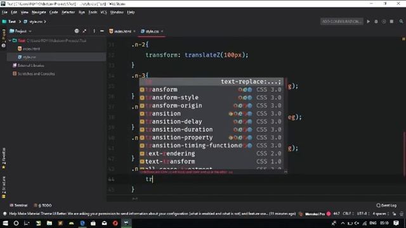Choose 'transition-property' from the completion list

point(211,137)
